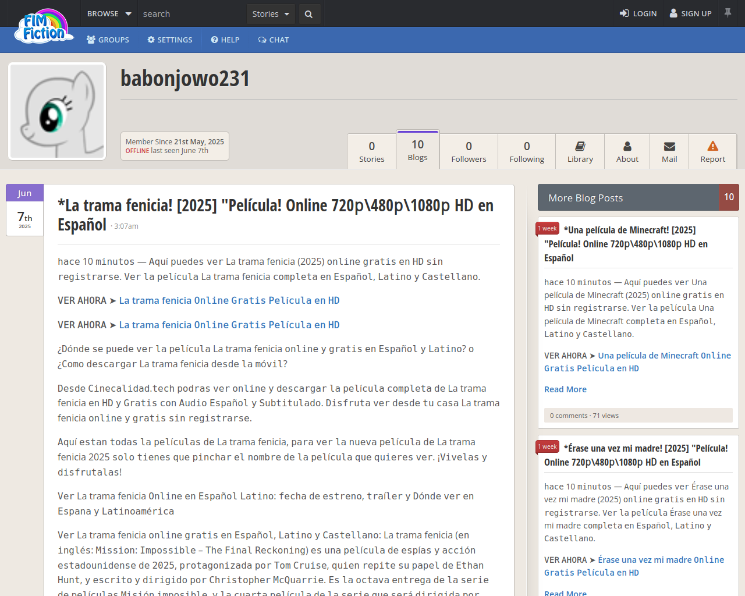Click the Report warning triangle icon
The width and height of the screenshot is (745, 596).
click(x=712, y=146)
